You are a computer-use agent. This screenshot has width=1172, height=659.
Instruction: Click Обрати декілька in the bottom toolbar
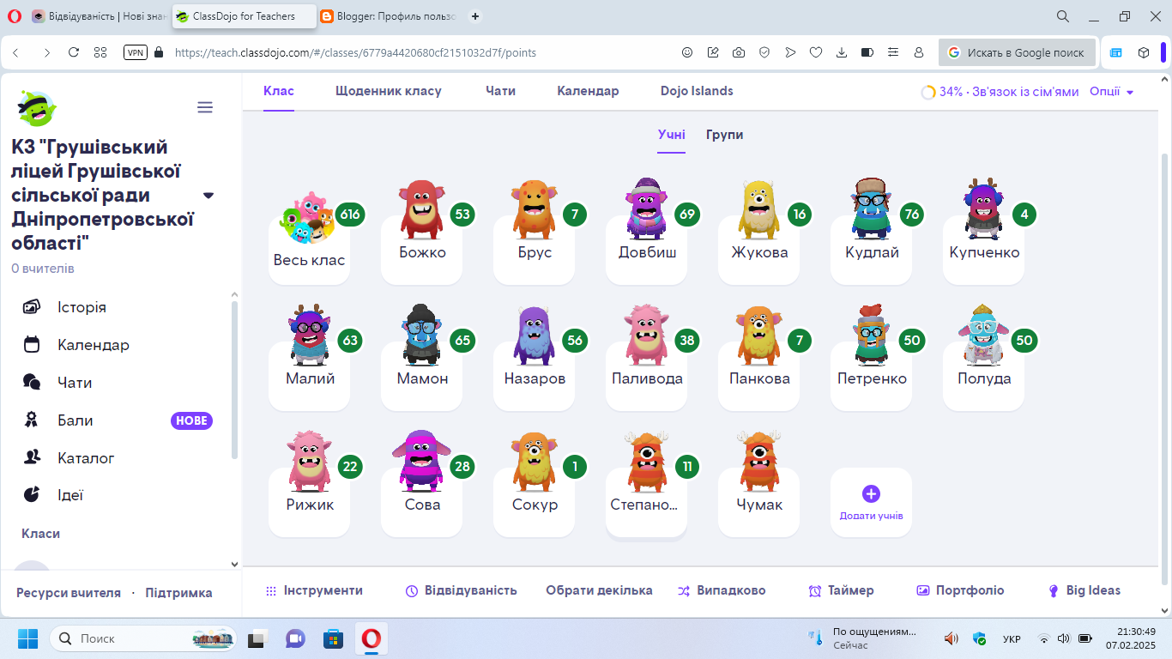point(599,590)
